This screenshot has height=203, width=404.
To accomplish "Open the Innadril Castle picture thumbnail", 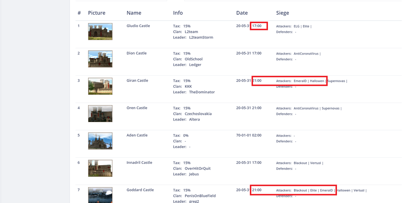I will tap(100, 168).
